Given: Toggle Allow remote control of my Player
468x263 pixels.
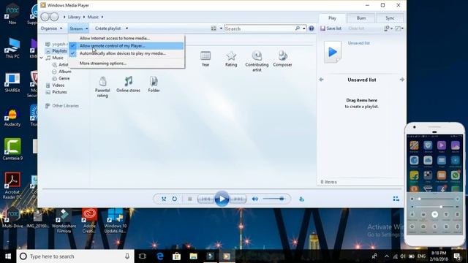Looking at the screenshot, I should click(x=126, y=46).
